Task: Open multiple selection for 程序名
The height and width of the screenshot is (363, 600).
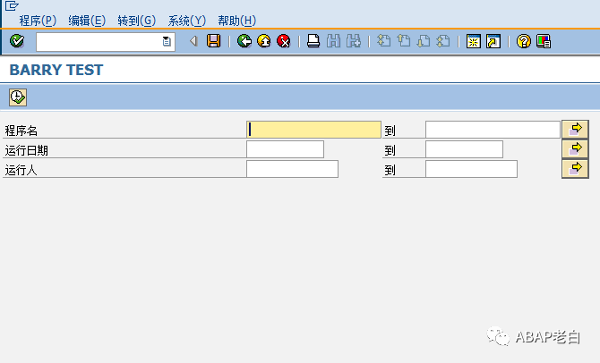Action: pos(575,129)
